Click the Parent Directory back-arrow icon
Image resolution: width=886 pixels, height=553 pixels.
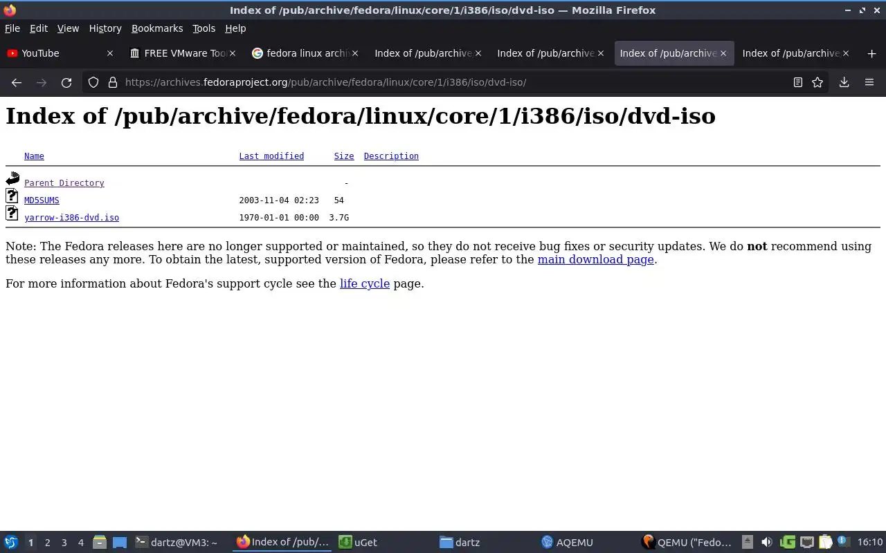coord(12,179)
